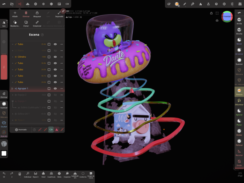Open options menu for Plano row
Image resolution: width=244 pixels, height=183 pixels.
pyautogui.click(x=62, y=50)
